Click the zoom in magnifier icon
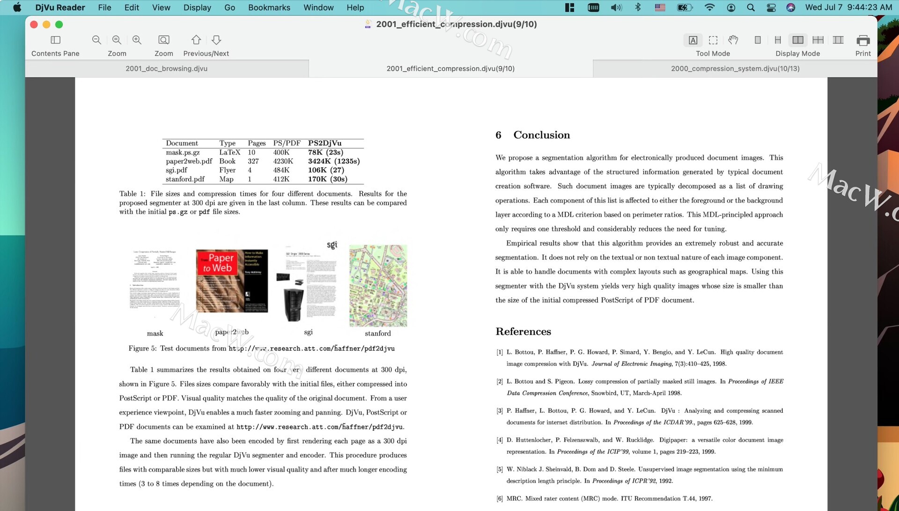This screenshot has width=899, height=511. (x=137, y=40)
